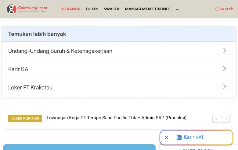Image resolution: width=238 pixels, height=150 pixels.
Task: Open the PT Tempo Scan Pacific job post
Action: (117, 118)
